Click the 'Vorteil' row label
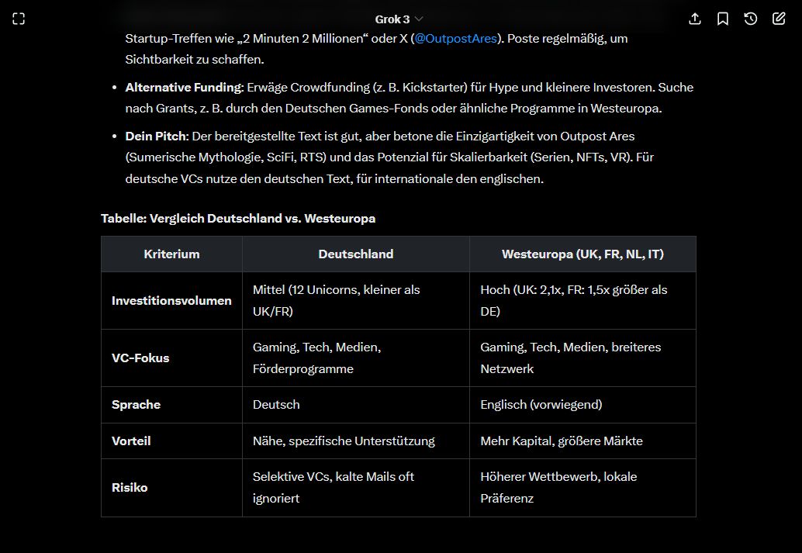Screen dimensions: 802x553 172,441
